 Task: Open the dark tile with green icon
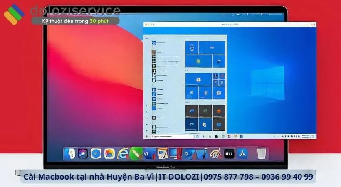coord(205,111)
